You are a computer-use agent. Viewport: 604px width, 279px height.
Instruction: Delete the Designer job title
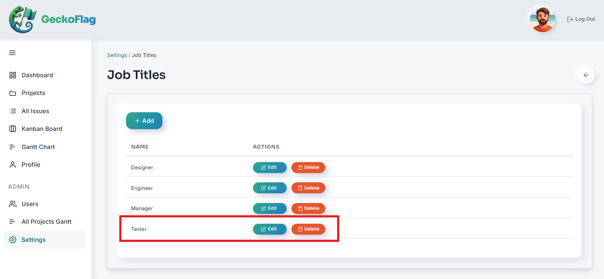pos(308,168)
